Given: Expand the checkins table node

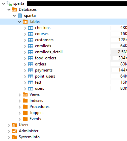Looking at the screenshot, I should click(x=25, y=28).
